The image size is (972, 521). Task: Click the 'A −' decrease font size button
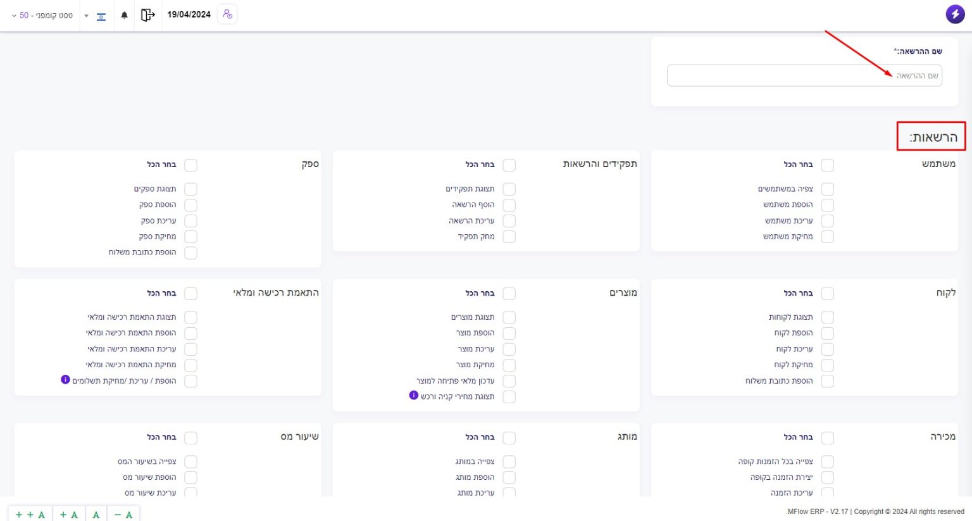point(123,515)
